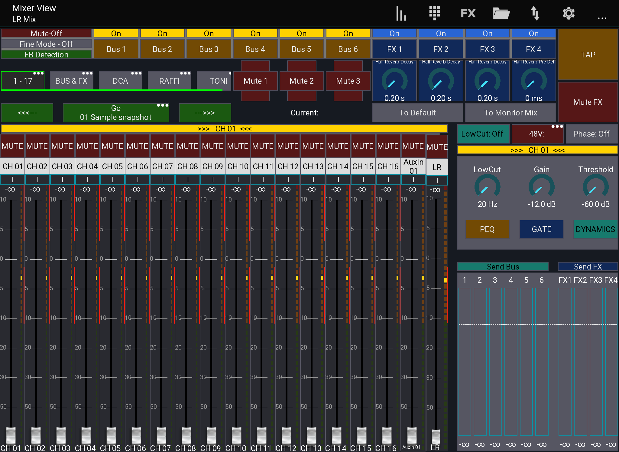Click the LR master fader handle

point(436,437)
